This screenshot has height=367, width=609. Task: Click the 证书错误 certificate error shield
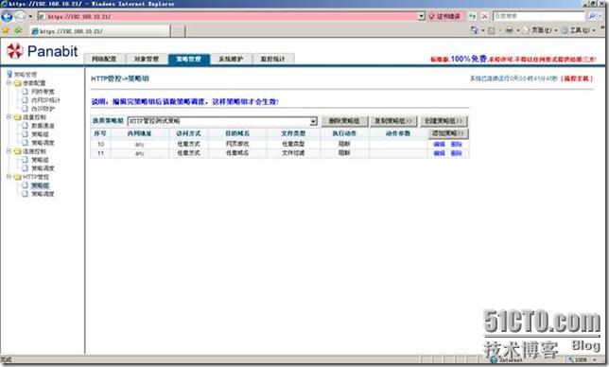[x=445, y=16]
